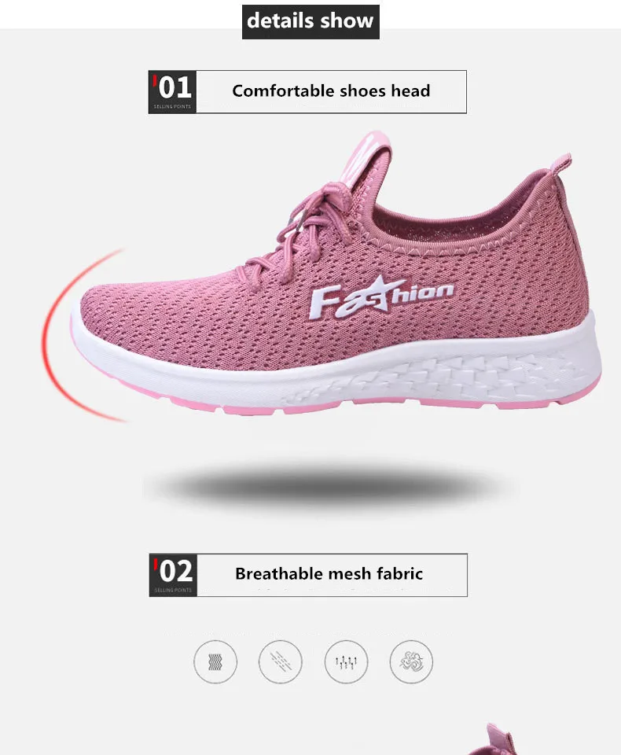Tap the upward arrows breathability icon

tap(346, 661)
